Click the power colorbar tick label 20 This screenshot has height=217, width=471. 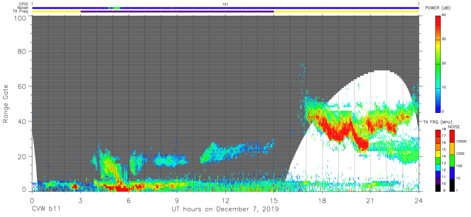[x=444, y=64]
